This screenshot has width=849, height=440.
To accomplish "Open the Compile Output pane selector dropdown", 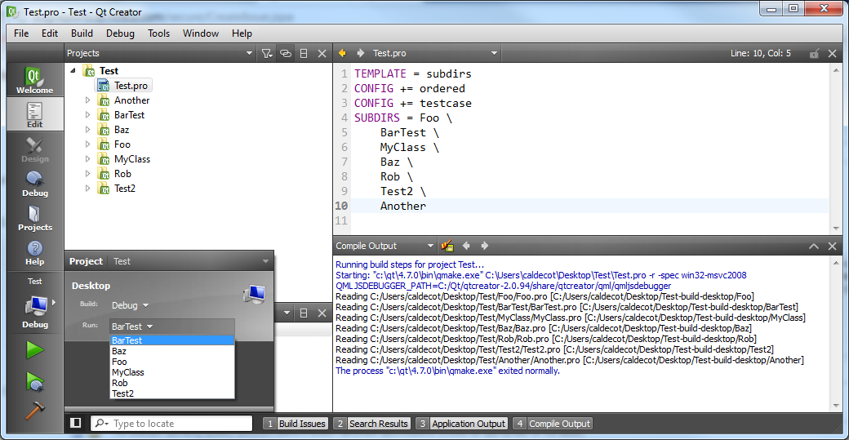I will (x=431, y=246).
